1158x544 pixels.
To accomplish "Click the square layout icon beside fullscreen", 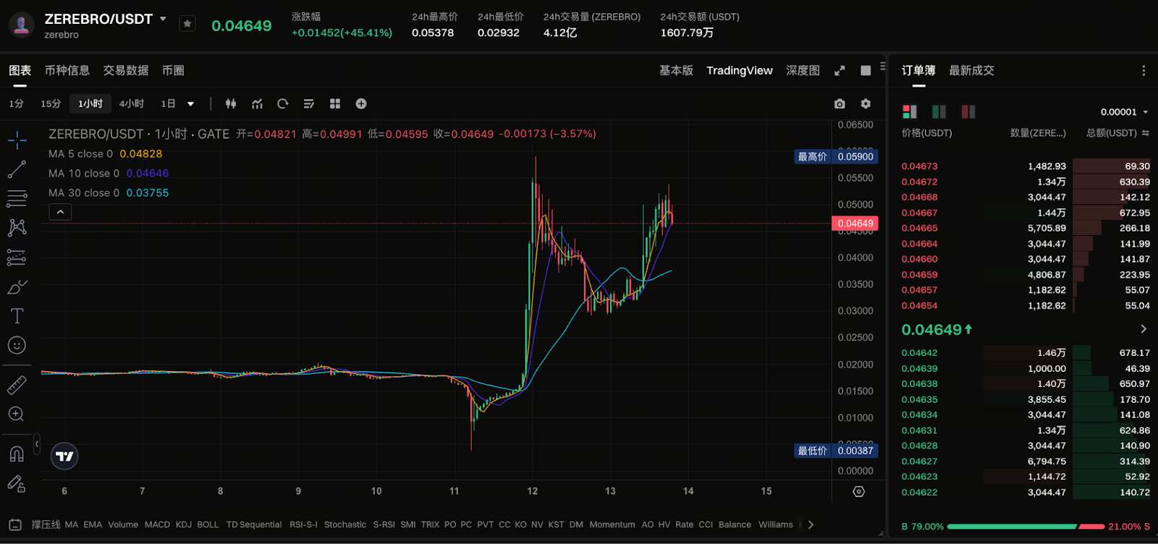I will 866,70.
